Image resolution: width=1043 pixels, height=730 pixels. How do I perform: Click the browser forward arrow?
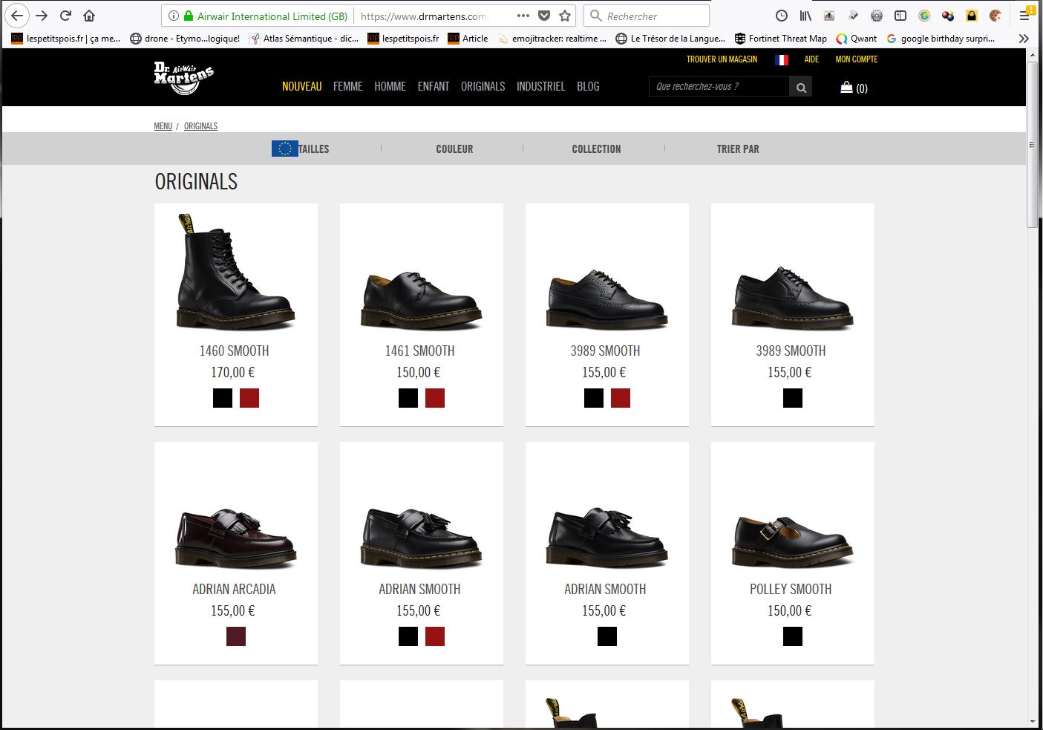(x=42, y=16)
